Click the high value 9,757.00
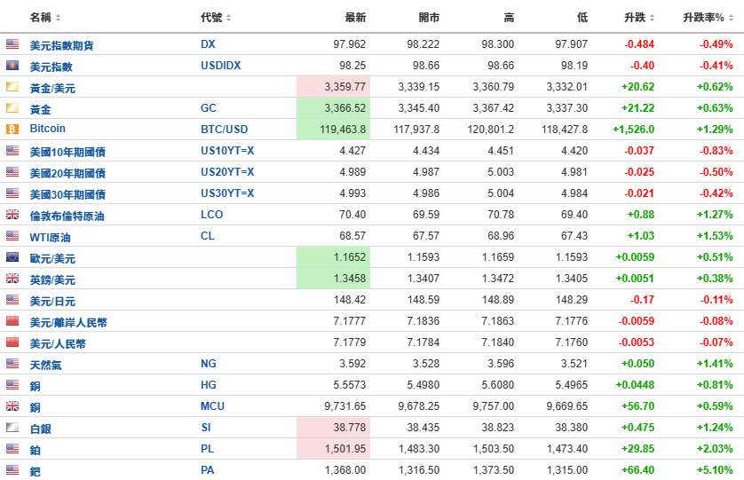Image resolution: width=744 pixels, height=480 pixels. click(493, 406)
